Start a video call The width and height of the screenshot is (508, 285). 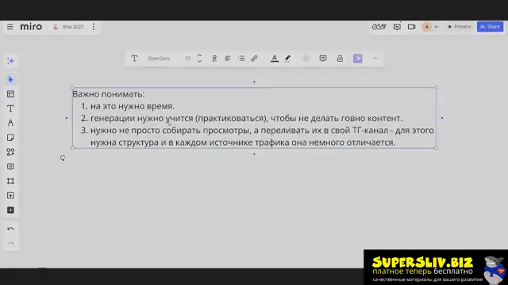coord(411,26)
